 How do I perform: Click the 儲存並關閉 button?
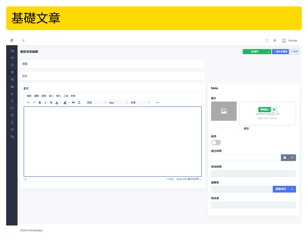coord(280,52)
